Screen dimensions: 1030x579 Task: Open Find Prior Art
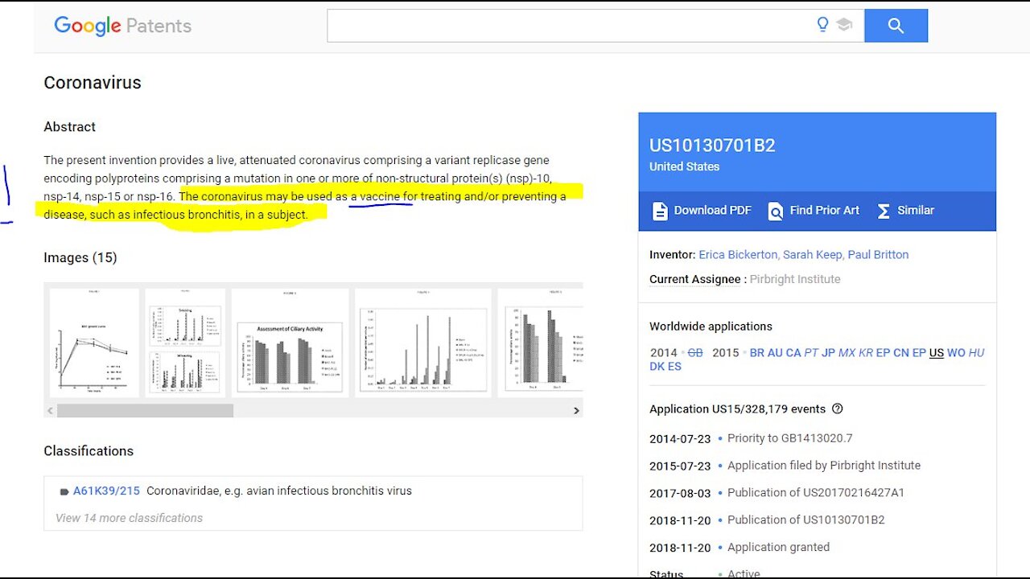[814, 211]
